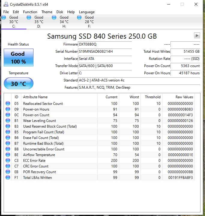Select the F: drive tab at 28 °C
The height and width of the screenshot is (216, 205).
click(89, 22)
